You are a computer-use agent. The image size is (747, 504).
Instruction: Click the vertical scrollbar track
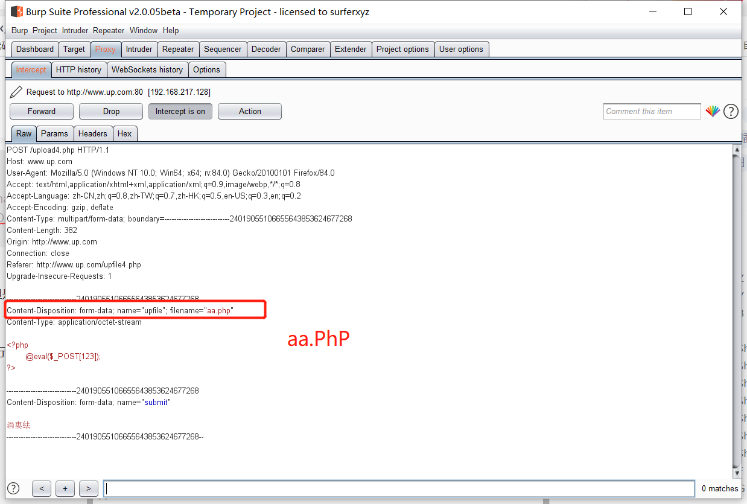[737, 311]
